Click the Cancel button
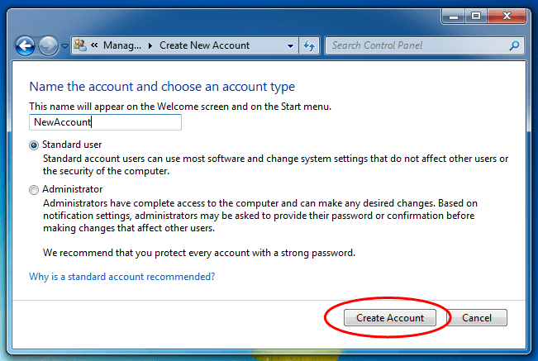Viewport: 538px width, 361px height. click(477, 318)
